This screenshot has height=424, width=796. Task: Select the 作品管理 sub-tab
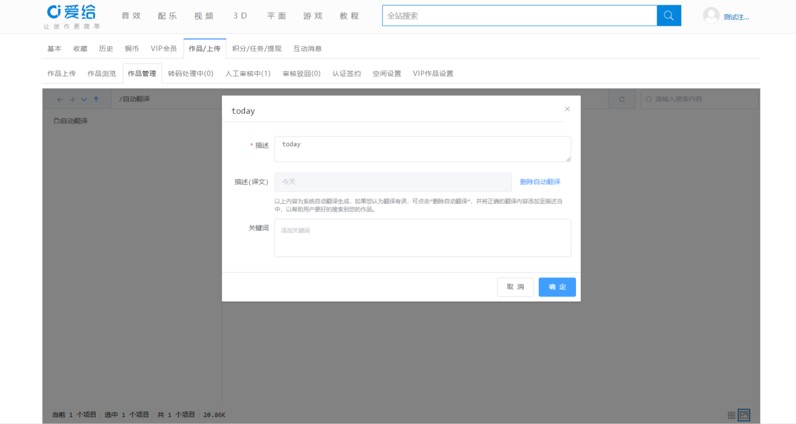coord(142,73)
